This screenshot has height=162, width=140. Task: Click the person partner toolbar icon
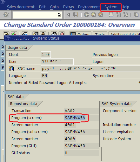(x=43, y=34)
